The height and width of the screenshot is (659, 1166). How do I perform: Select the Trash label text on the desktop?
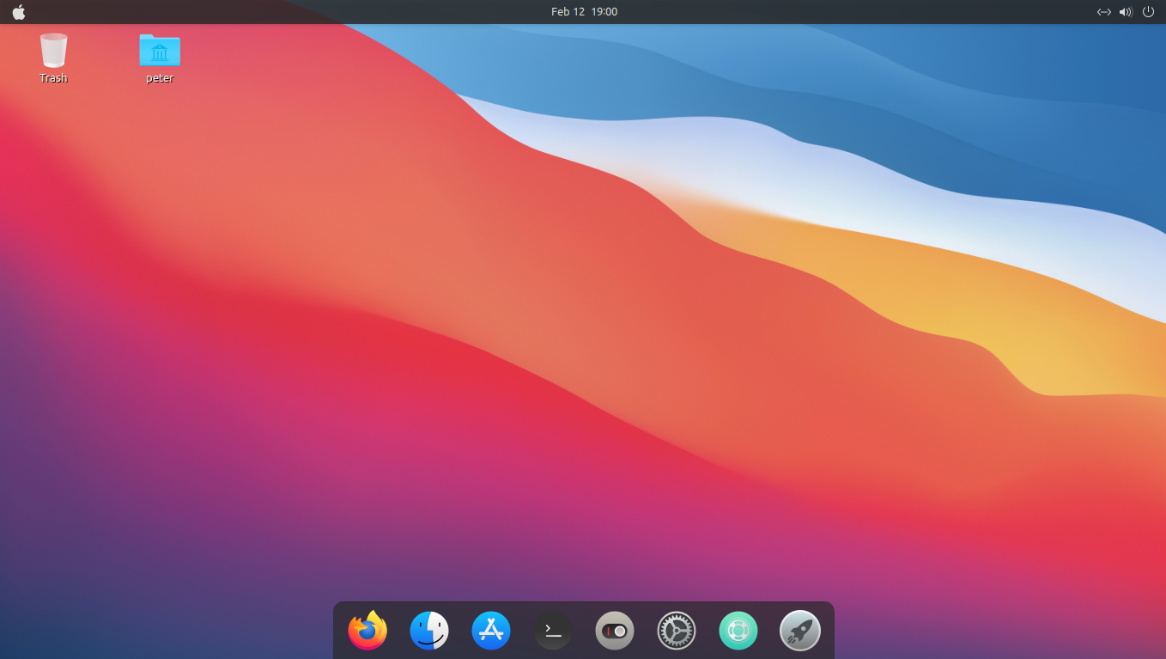[x=53, y=77]
